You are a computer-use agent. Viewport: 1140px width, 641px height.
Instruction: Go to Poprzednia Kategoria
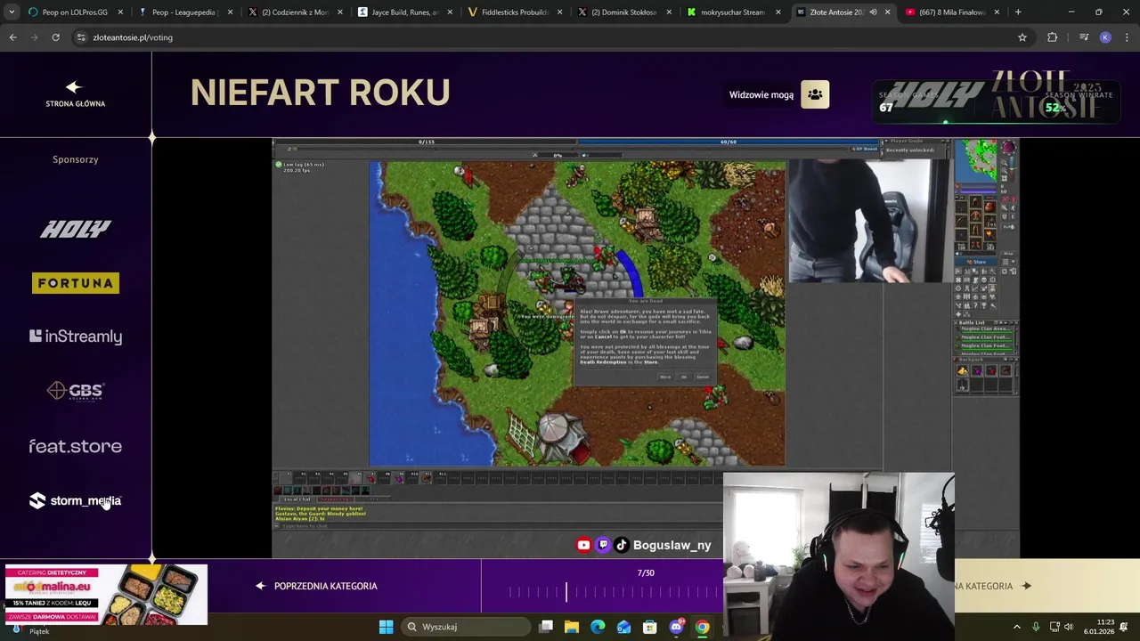[316, 586]
